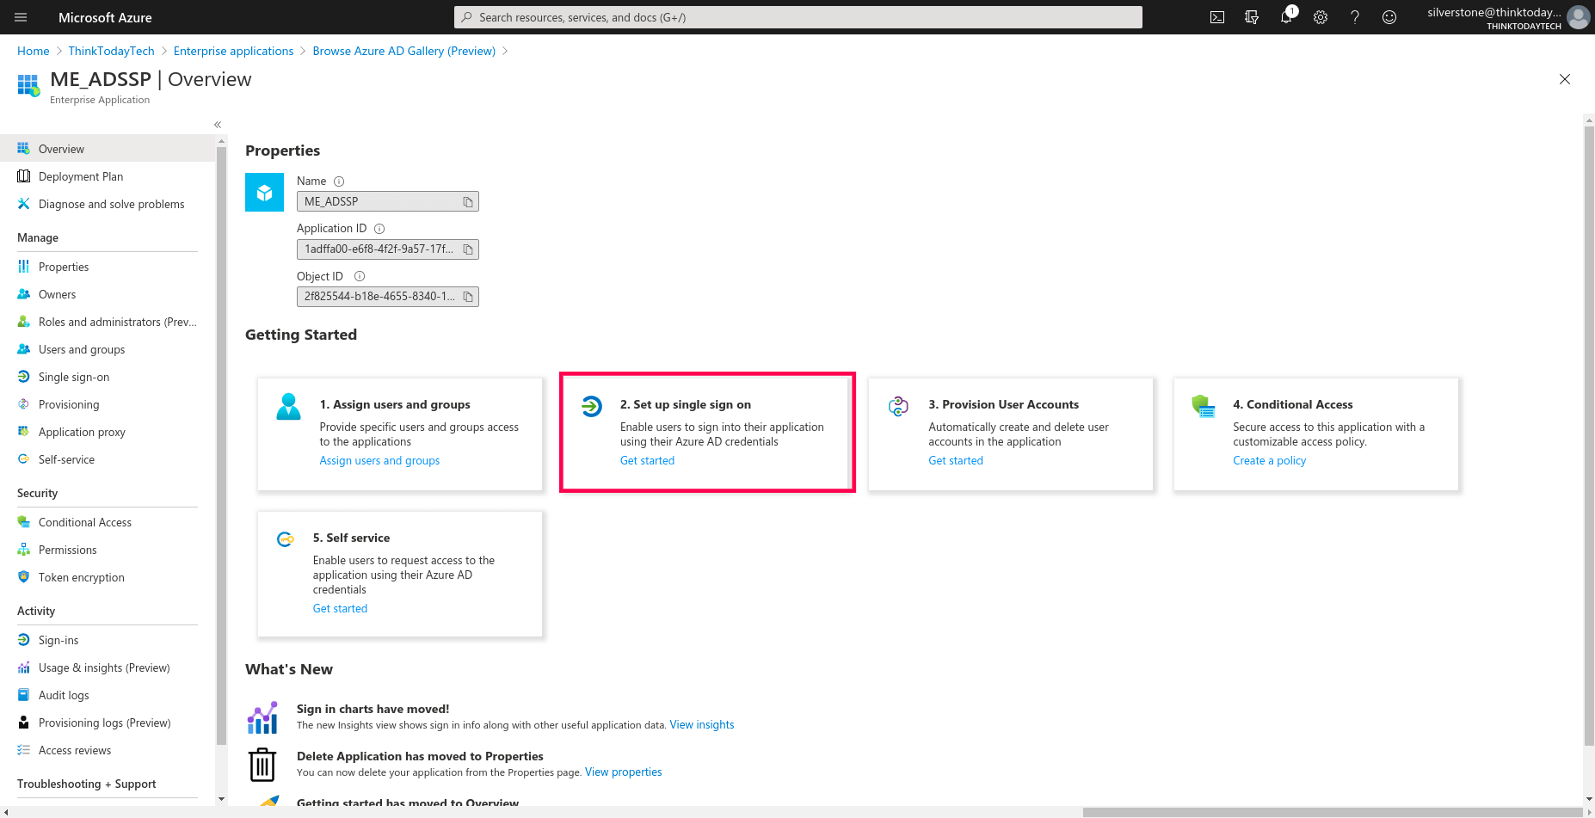
Task: Open Cloud Shell from the top bar
Action: [x=1217, y=17]
